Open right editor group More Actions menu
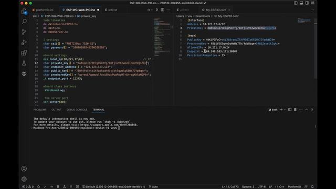 312,10
